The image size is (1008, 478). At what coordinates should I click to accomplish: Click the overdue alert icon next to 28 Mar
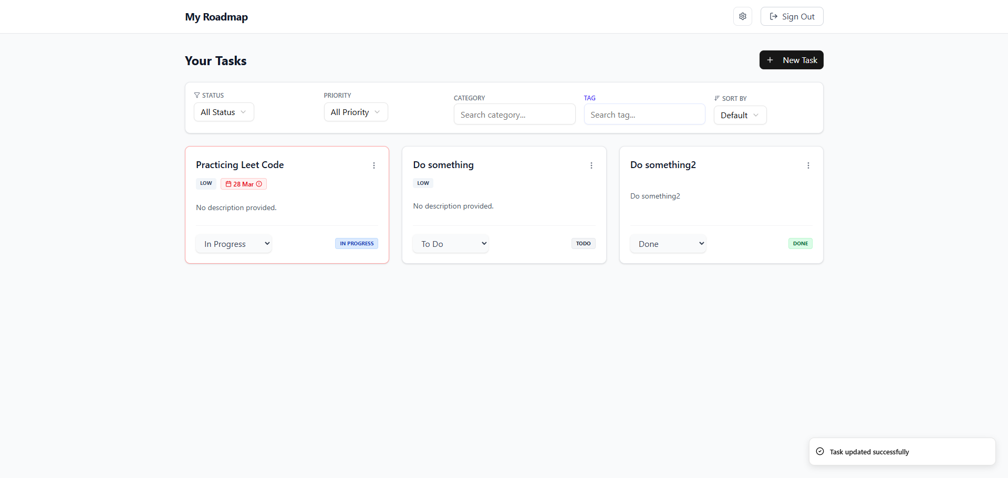[259, 184]
